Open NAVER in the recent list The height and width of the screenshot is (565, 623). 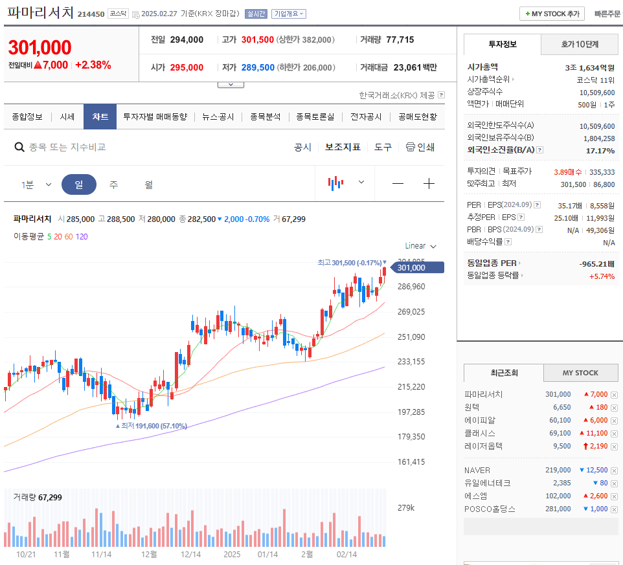477,470
